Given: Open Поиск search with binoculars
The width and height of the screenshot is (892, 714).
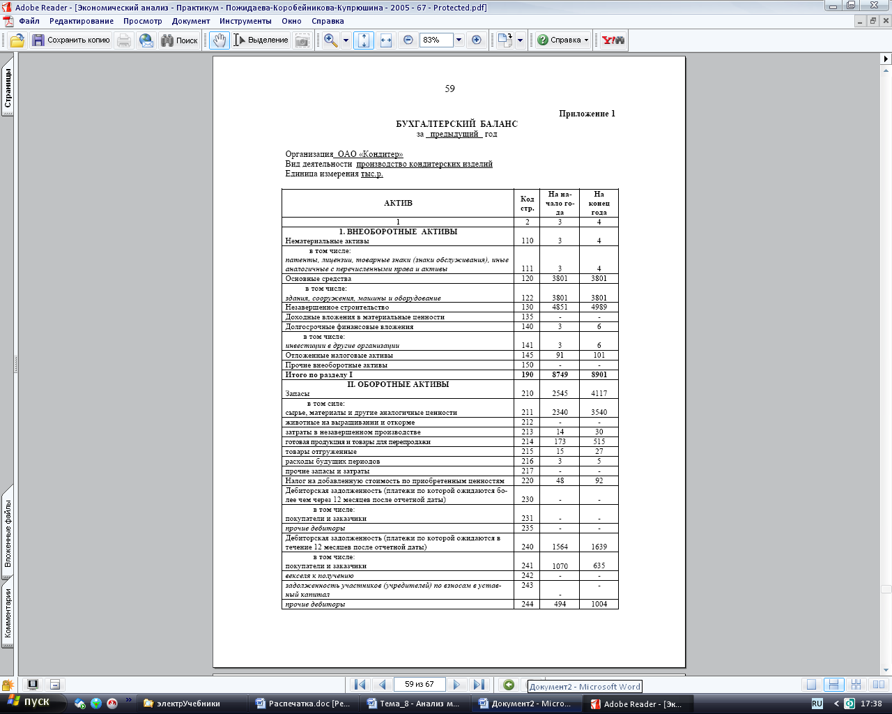Looking at the screenshot, I should point(180,40).
